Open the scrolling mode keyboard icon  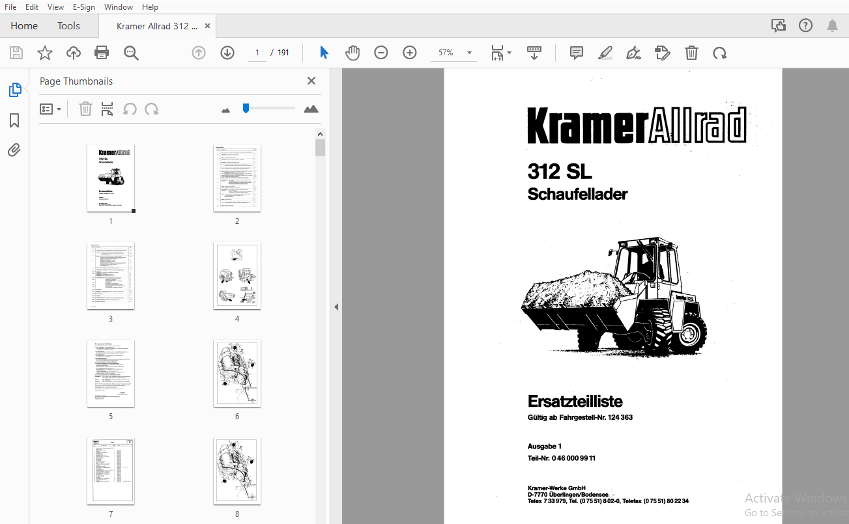(534, 53)
